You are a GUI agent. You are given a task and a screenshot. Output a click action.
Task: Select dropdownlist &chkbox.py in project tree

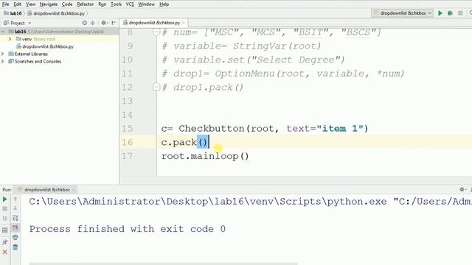45,46
